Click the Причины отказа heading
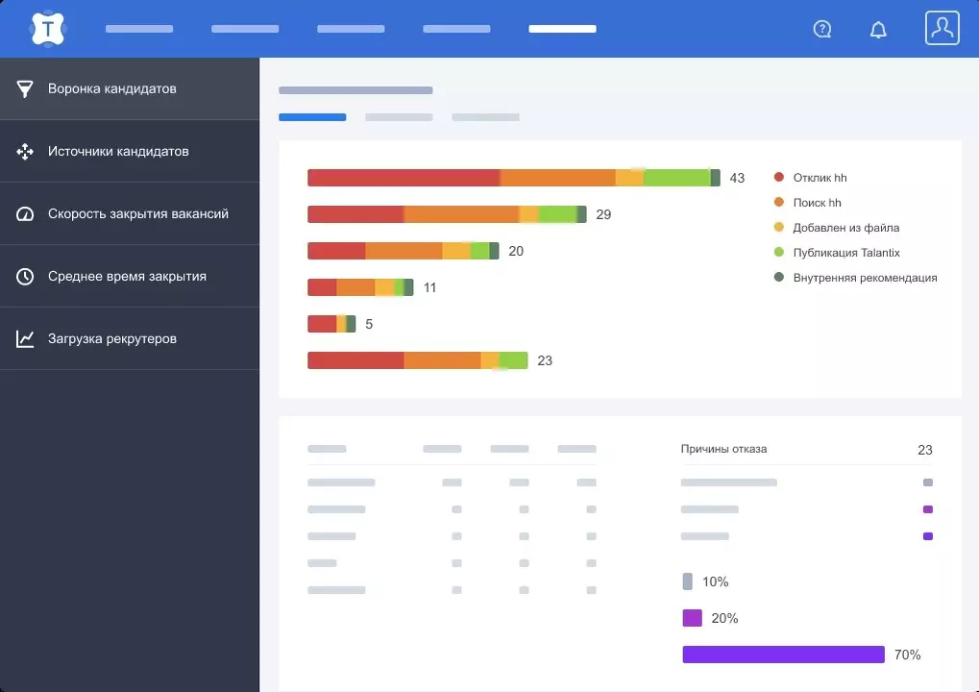Image resolution: width=979 pixels, height=692 pixels. pyautogui.click(x=723, y=449)
